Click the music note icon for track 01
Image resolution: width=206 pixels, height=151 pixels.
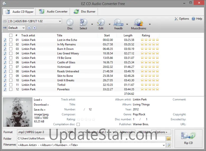click(x=5, y=40)
